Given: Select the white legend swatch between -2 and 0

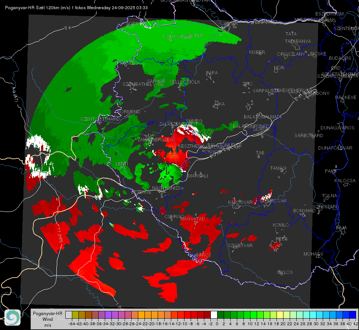Looking at the screenshot, I should pos(214,315).
